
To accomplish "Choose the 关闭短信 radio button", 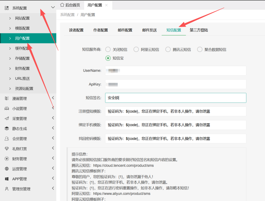I will (x=108, y=50).
